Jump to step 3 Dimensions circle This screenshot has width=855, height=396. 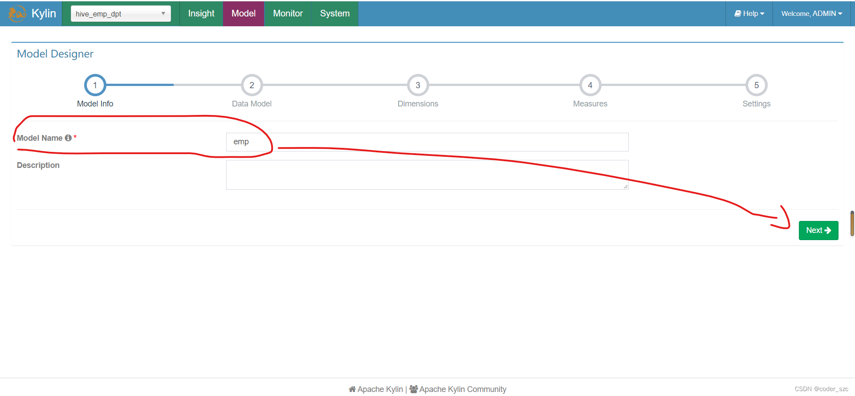(x=418, y=85)
